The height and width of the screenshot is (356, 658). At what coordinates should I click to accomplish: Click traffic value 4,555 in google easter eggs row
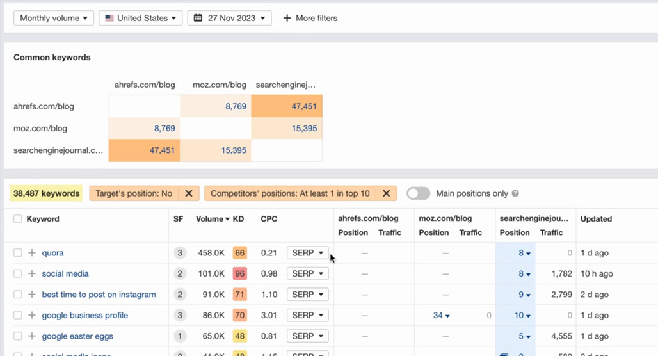561,336
